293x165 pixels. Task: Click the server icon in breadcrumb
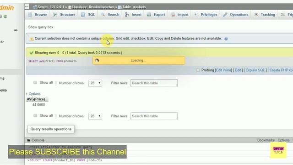point(35,7)
